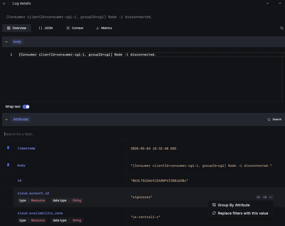The height and width of the screenshot is (226, 285).
Task: Click the timestamp value 2026-05-04 18:32:40.685
Action: tap(153, 148)
